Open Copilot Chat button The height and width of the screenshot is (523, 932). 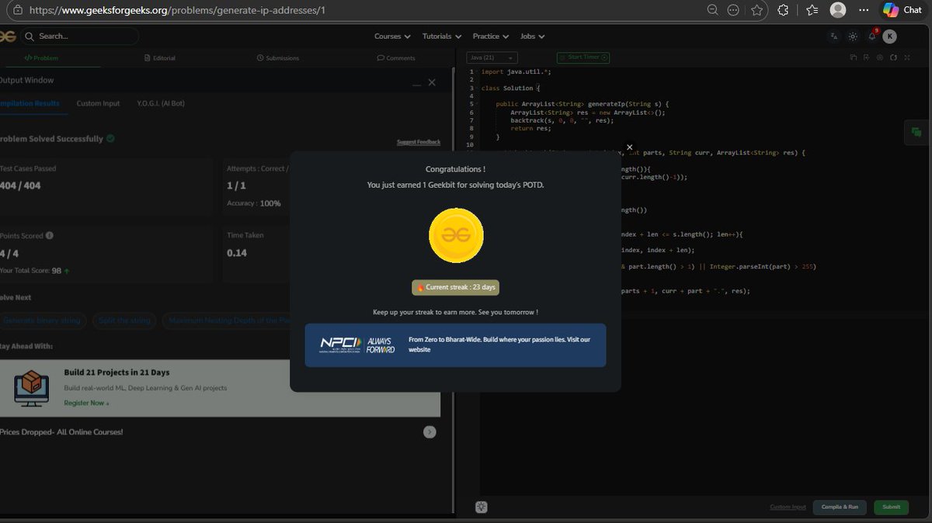click(902, 10)
